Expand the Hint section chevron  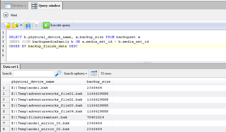6,15
